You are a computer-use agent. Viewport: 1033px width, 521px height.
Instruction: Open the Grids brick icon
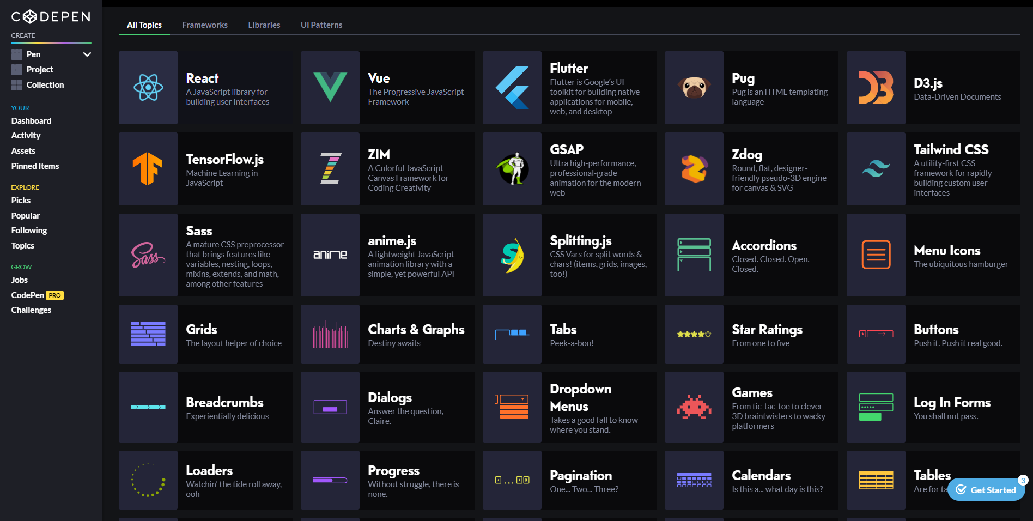(148, 334)
